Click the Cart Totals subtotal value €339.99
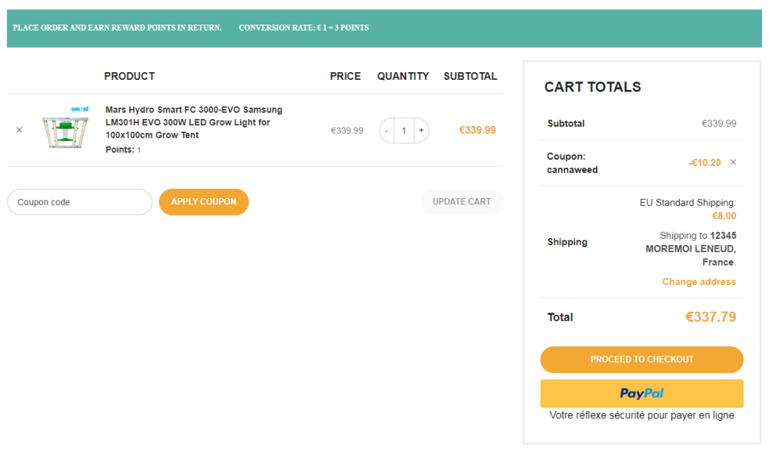The width and height of the screenshot is (769, 463). pos(718,124)
